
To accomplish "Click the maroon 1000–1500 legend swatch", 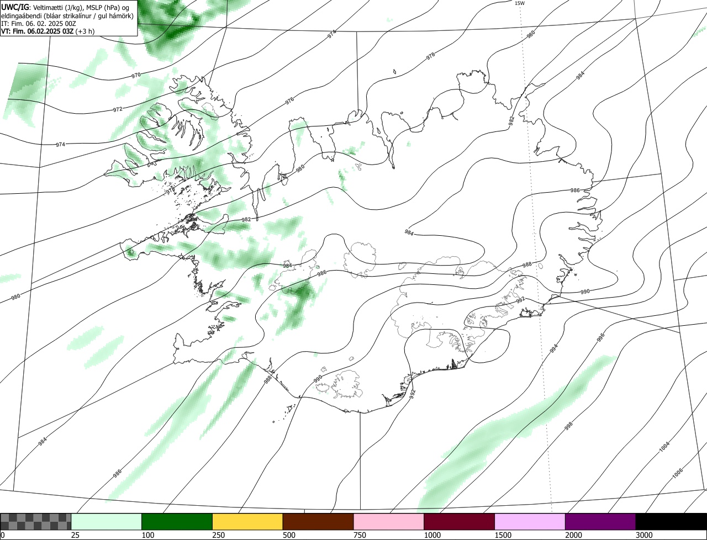I will coord(460,521).
